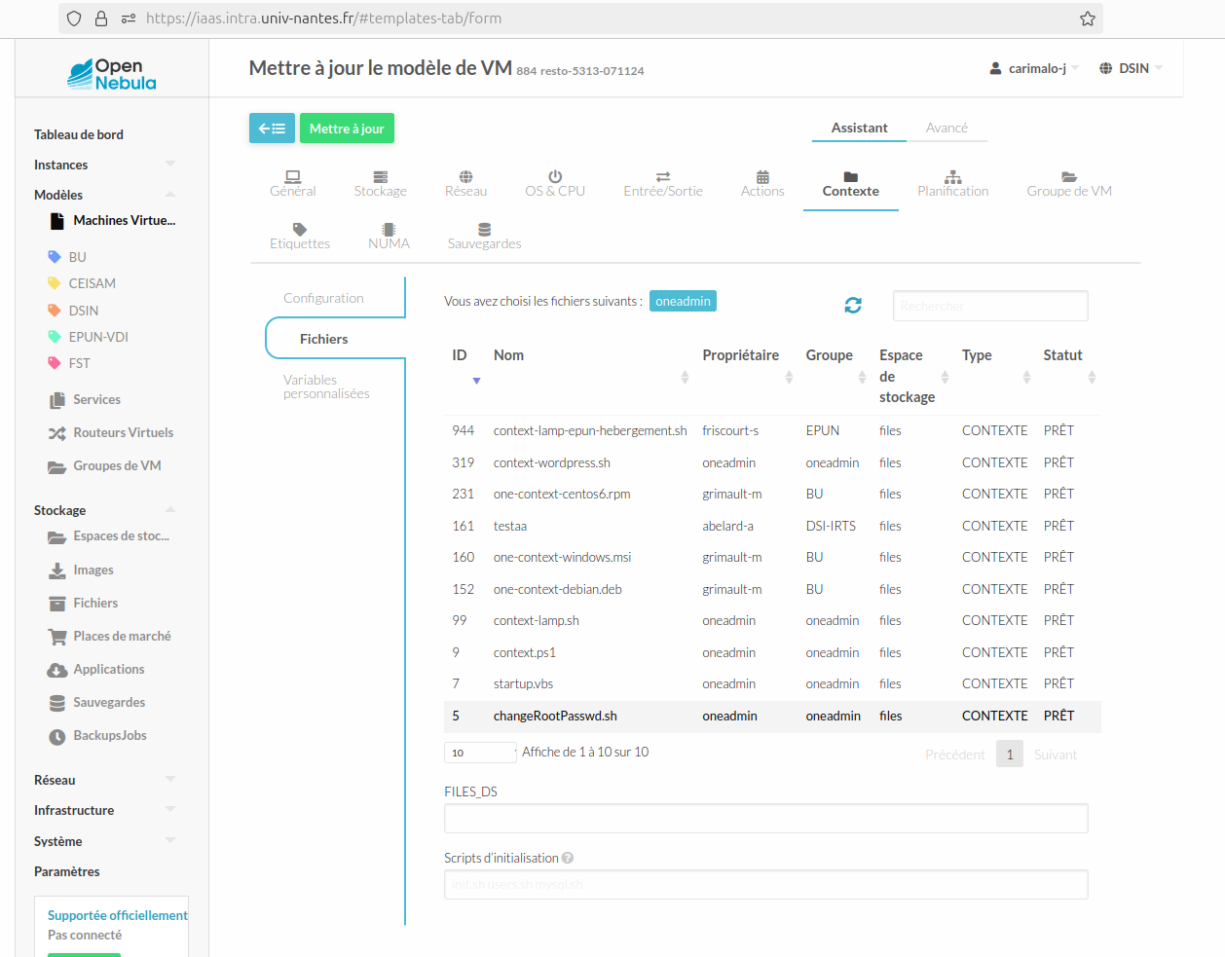
Task: Collapse the Modèles section
Action: pos(170,194)
